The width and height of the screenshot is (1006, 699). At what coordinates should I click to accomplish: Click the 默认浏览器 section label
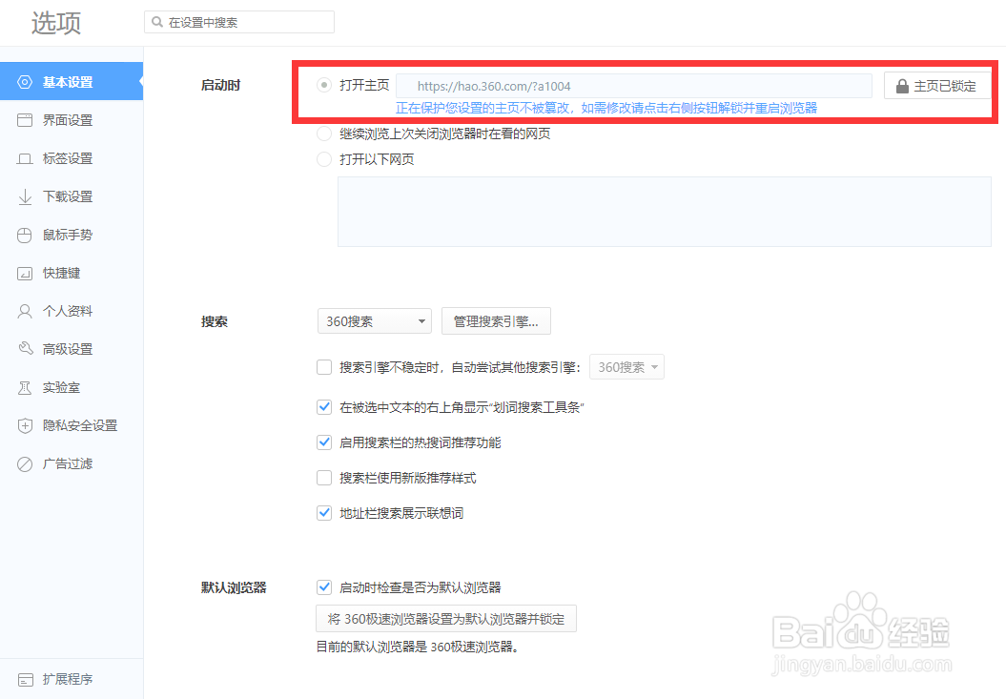click(234, 588)
